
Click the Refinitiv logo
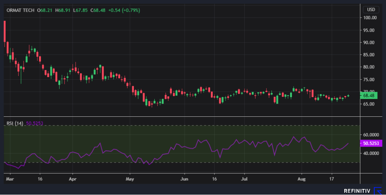pyautogui.click(x=362, y=191)
